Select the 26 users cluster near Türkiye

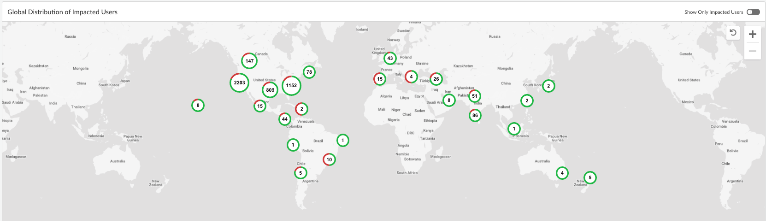coord(436,79)
